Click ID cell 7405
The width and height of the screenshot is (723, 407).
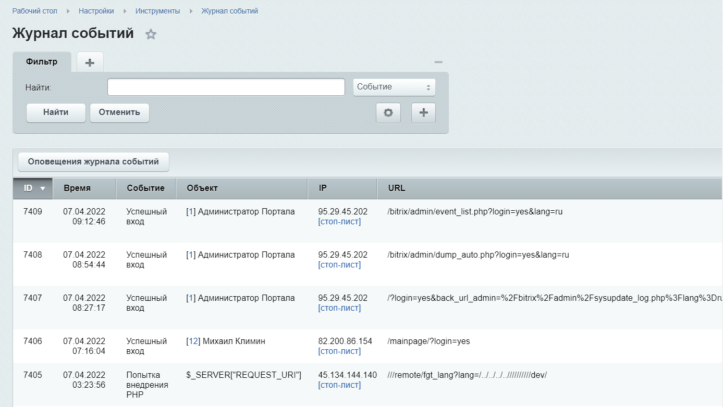click(x=33, y=375)
